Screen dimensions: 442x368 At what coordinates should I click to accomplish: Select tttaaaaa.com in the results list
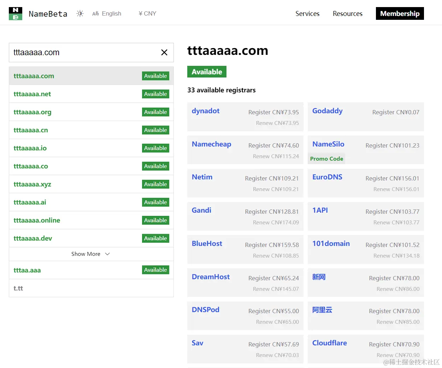point(91,76)
